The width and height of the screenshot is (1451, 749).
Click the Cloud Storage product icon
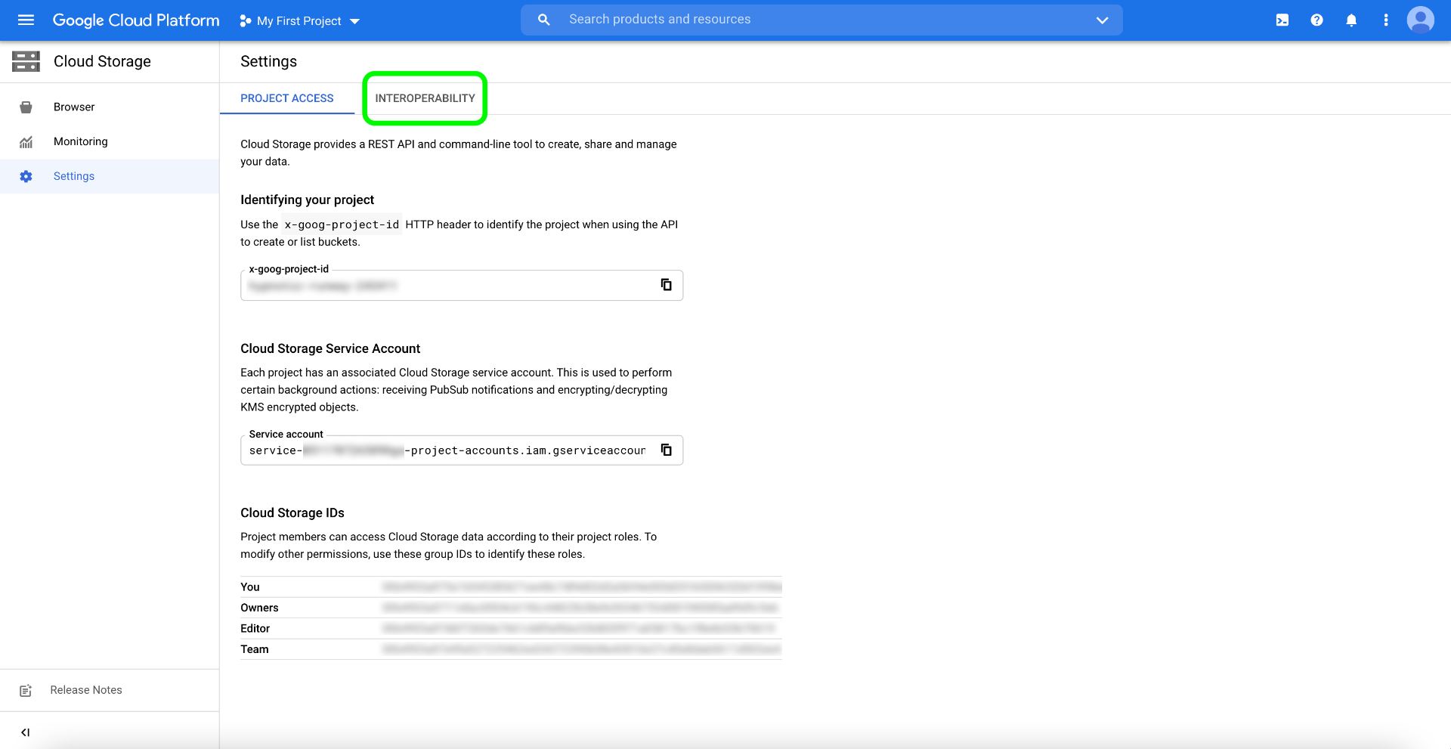[x=26, y=61]
